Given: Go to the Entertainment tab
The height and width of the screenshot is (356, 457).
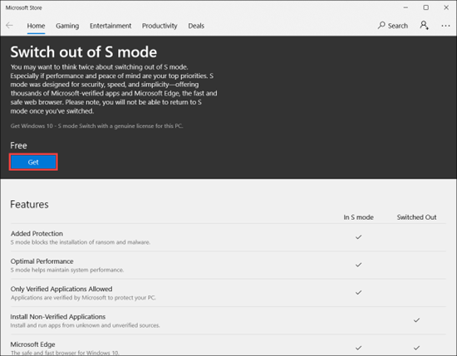Looking at the screenshot, I should pyautogui.click(x=111, y=26).
